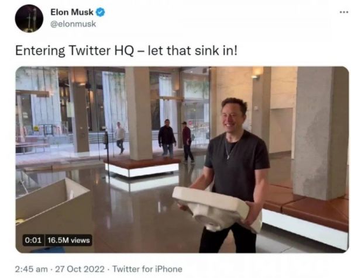Image resolution: width=351 pixels, height=278 pixels.
Task: Click the @elonmusk handle
Action: click(73, 24)
